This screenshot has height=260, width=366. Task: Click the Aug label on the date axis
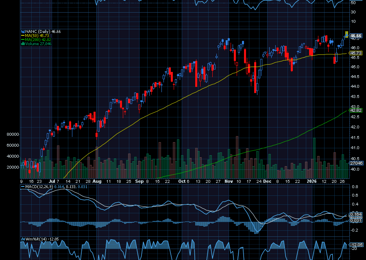pyautogui.click(x=96, y=181)
